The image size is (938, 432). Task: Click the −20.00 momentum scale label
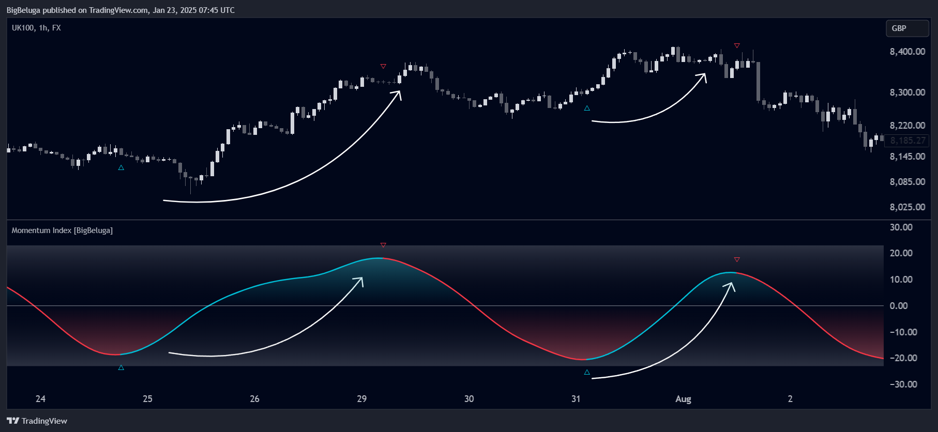[x=903, y=358]
